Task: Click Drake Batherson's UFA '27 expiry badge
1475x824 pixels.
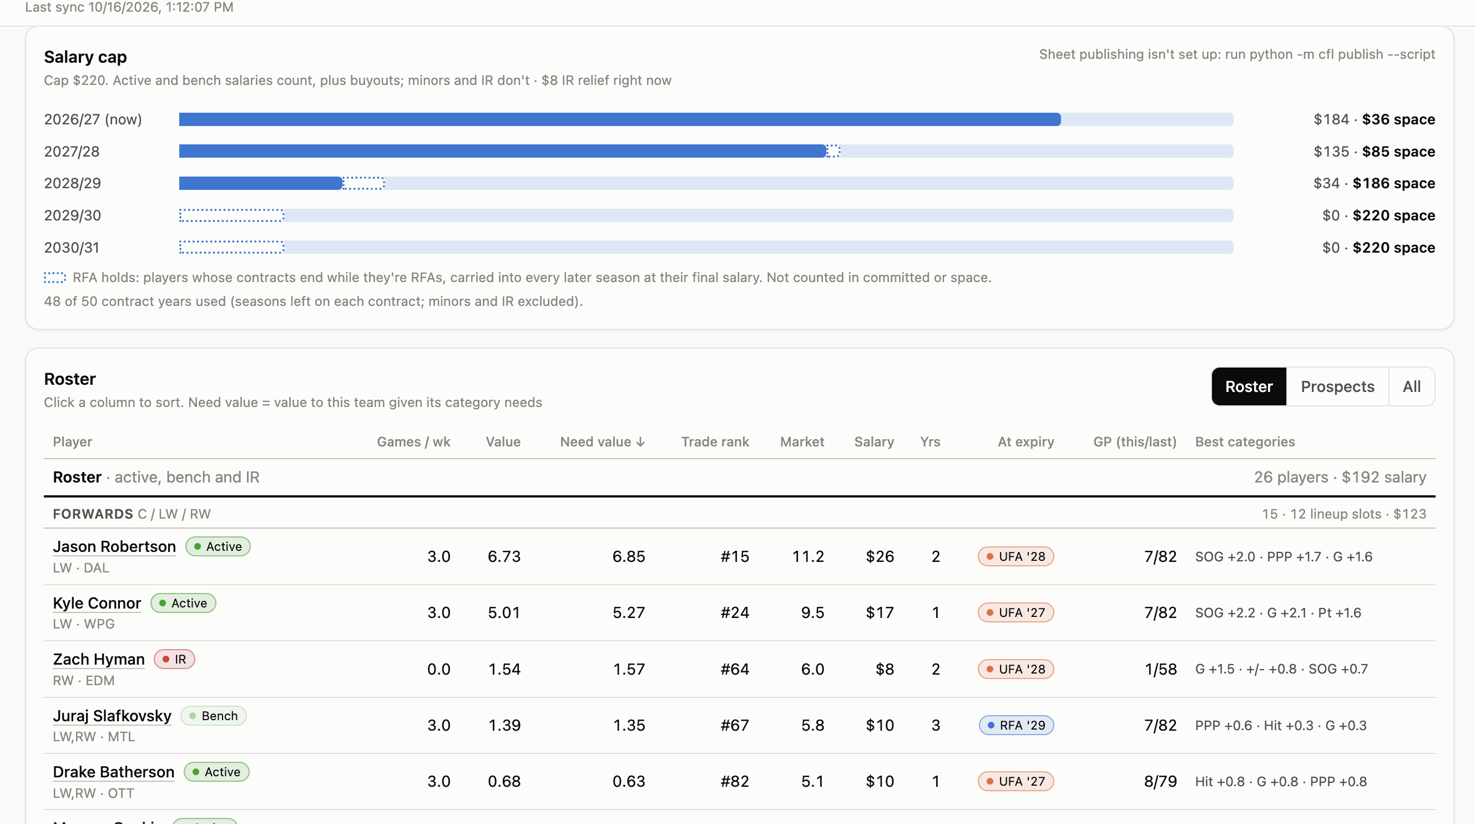Action: pyautogui.click(x=1016, y=782)
